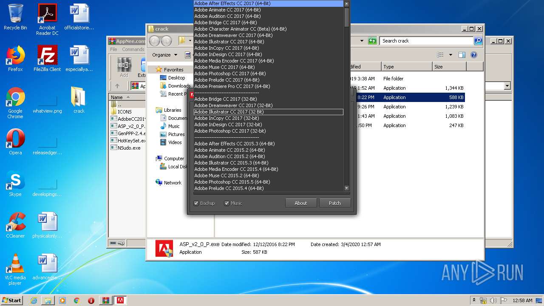Select the Skype desktop shortcut
The height and width of the screenshot is (306, 544).
[x=15, y=184]
